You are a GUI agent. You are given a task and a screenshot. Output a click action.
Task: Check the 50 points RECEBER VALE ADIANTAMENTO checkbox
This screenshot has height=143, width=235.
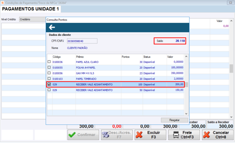49,90
